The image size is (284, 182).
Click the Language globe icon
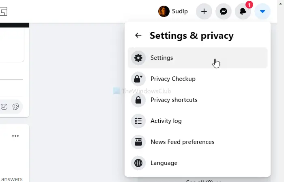point(138,163)
